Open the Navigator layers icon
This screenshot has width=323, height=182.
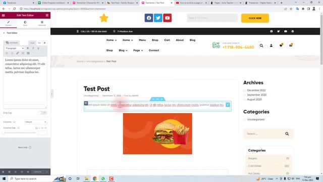[x=9, y=172]
